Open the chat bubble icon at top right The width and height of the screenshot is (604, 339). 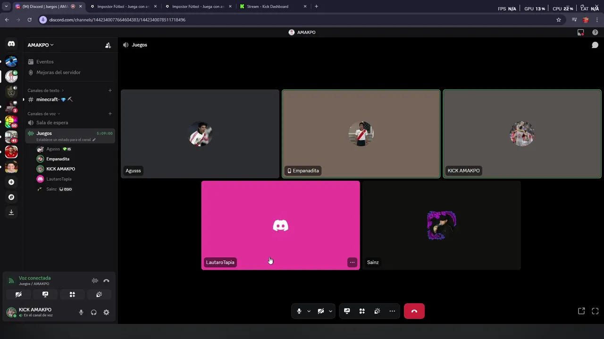(x=595, y=45)
